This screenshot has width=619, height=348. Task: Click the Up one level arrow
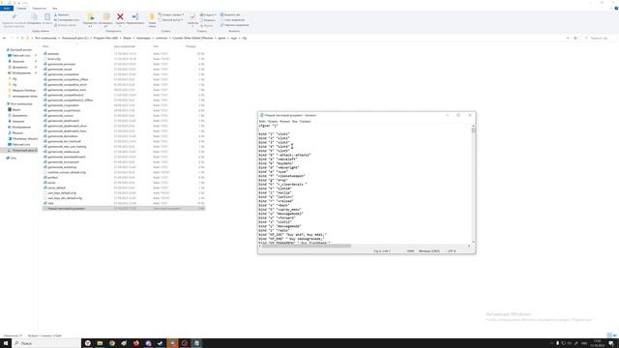(x=22, y=38)
